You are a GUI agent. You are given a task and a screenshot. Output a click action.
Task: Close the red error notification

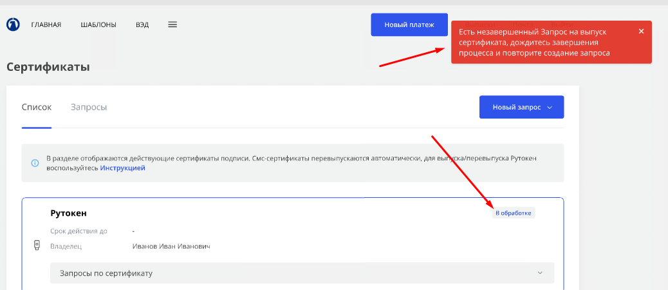coord(641,31)
